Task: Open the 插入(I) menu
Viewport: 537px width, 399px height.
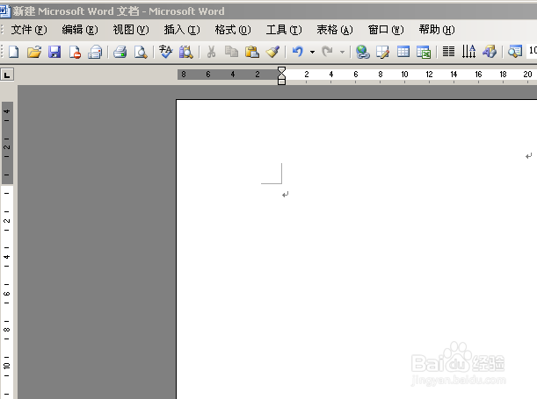Action: (182, 30)
